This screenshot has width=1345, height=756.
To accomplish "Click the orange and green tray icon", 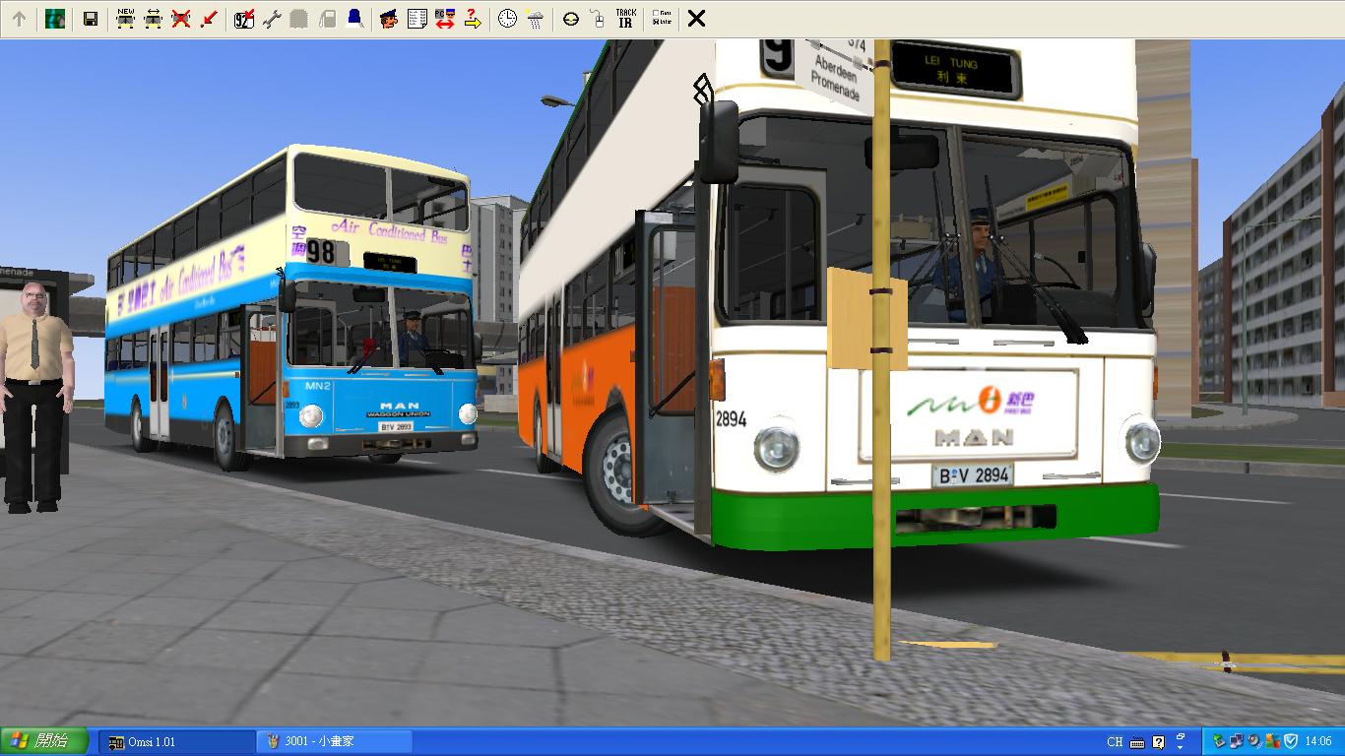I will (x=1271, y=741).
